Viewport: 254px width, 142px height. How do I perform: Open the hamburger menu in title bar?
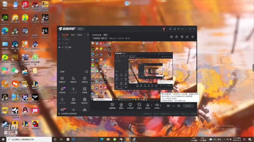[x=182, y=29]
